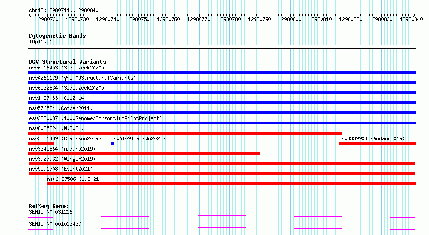Click nsv5591708 (Ebert2021) label
The height and width of the screenshot is (235, 429).
tap(61, 169)
